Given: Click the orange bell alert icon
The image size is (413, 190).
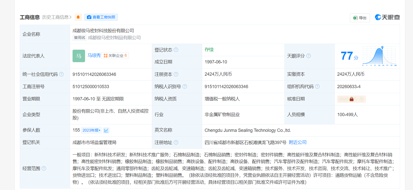Looking at the screenshot, I should [78, 17].
